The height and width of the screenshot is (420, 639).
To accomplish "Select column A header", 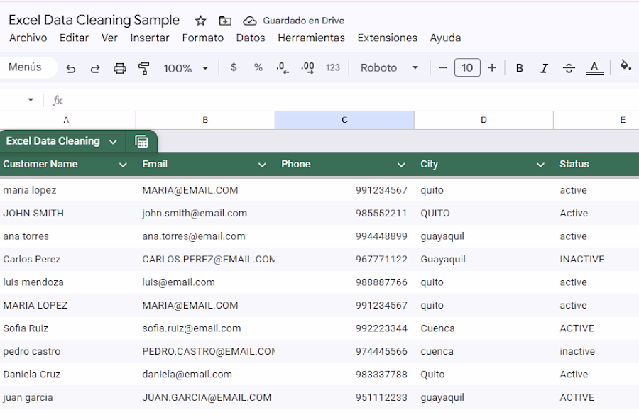I will coord(66,120).
